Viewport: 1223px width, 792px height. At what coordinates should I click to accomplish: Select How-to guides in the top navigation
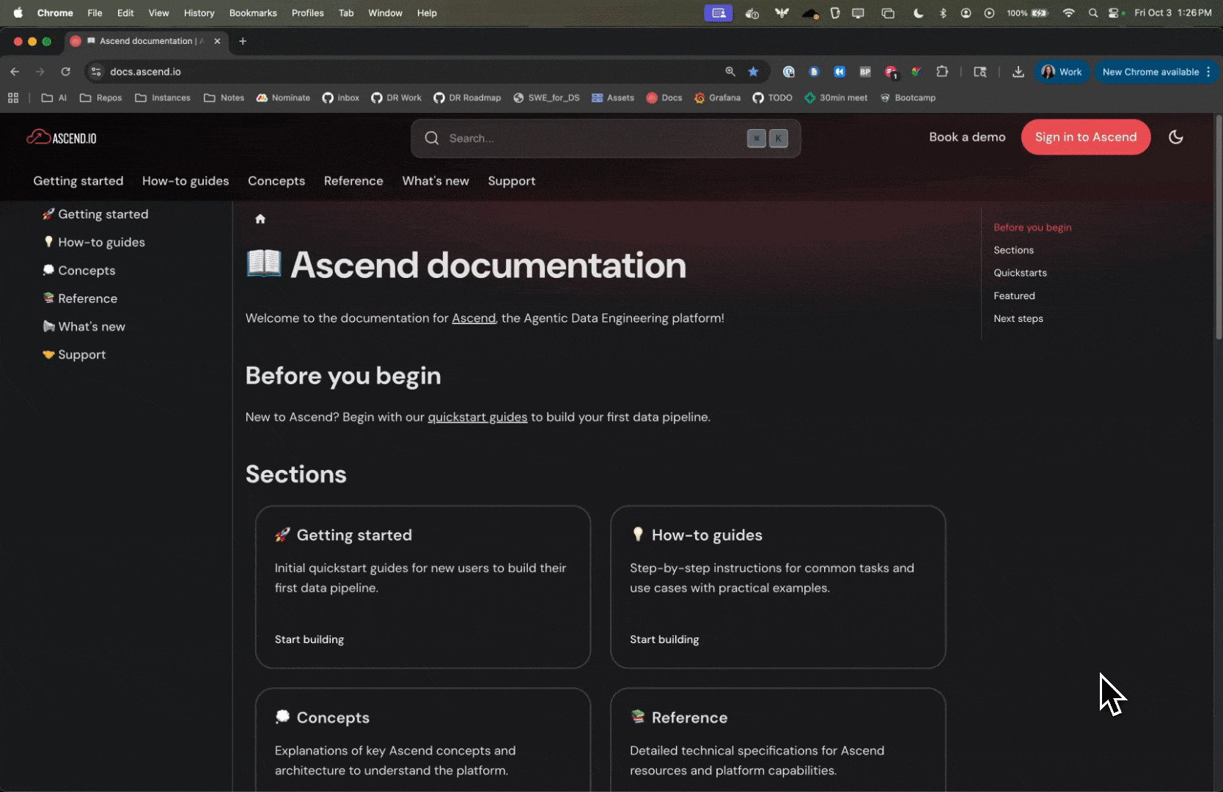186,181
